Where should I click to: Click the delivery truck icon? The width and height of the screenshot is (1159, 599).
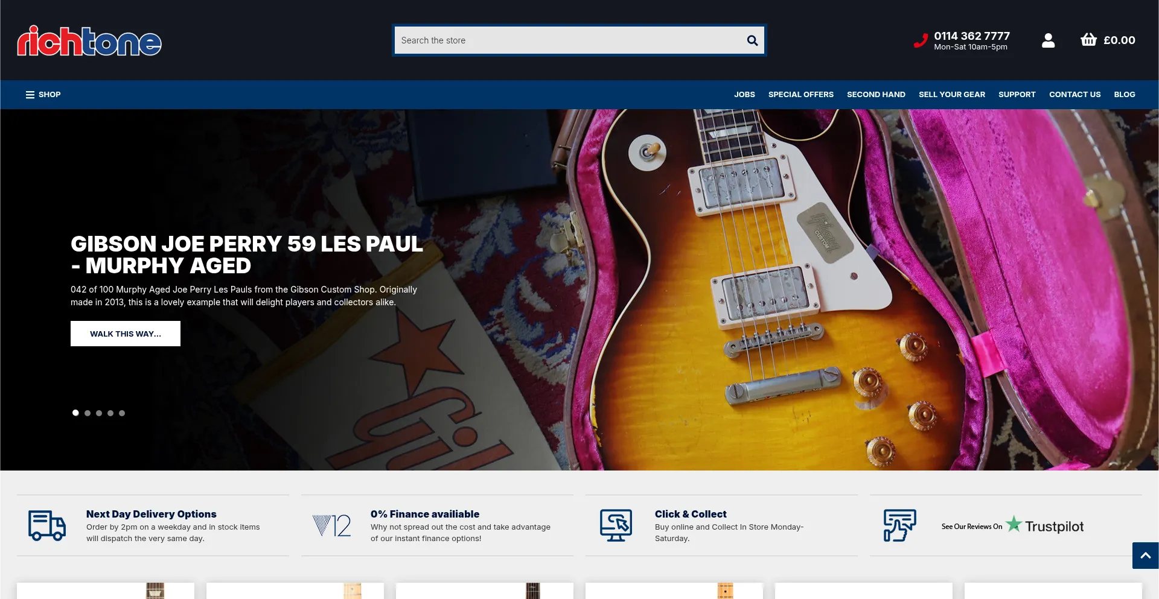[47, 525]
